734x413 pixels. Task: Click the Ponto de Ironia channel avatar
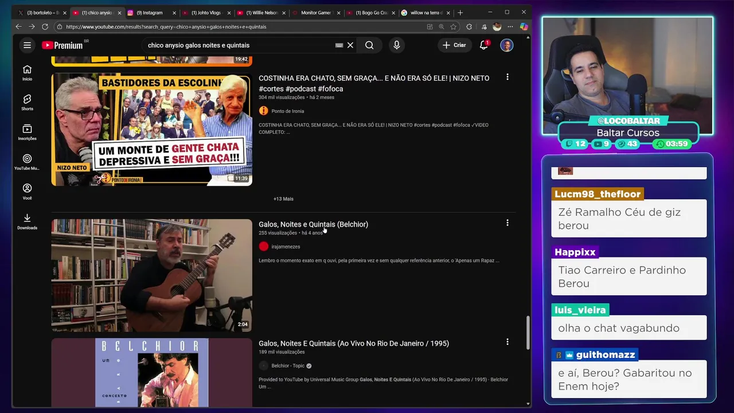pyautogui.click(x=264, y=111)
